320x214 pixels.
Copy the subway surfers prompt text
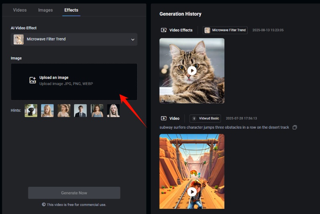click(x=295, y=127)
